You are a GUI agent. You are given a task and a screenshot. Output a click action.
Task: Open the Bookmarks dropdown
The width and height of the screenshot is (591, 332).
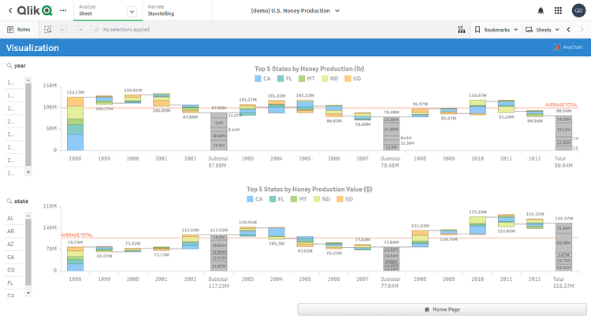(x=496, y=29)
